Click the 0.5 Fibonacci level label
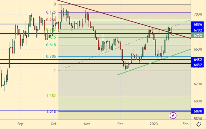Viewport: 206px width, 129px height. (x=53, y=37)
